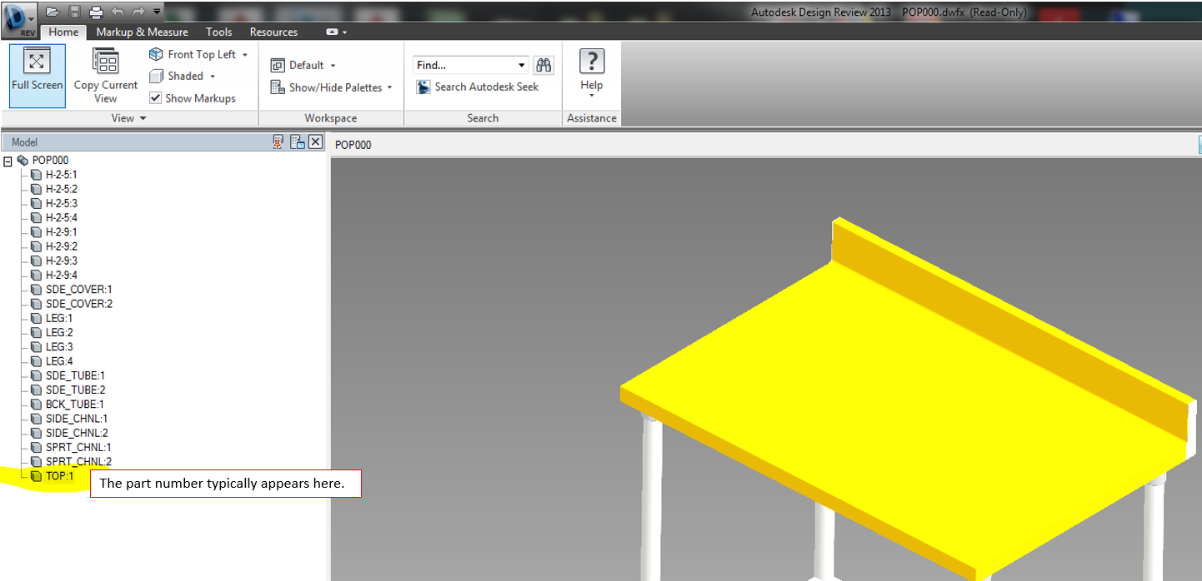Click the Shaded rendering style icon
The image size is (1202, 581).
(156, 76)
